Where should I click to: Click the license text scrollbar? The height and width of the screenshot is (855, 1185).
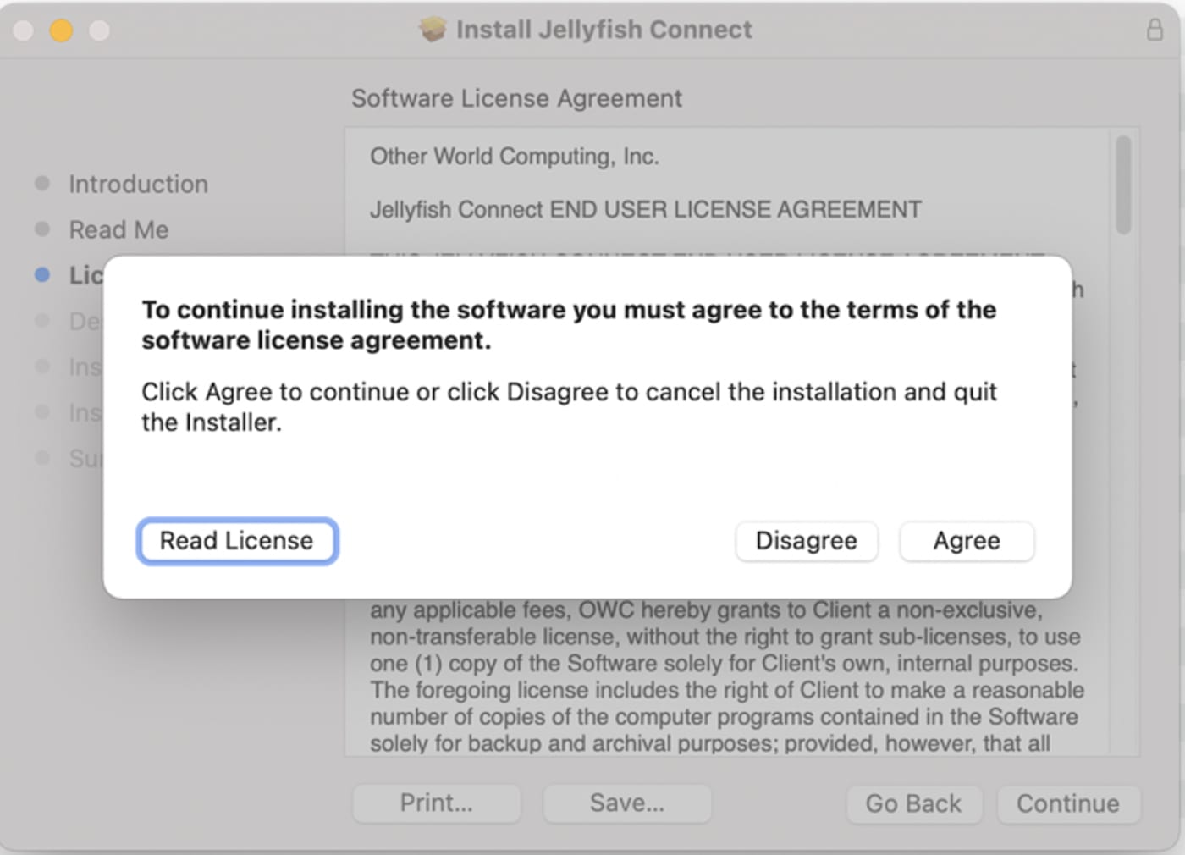coord(1123,185)
